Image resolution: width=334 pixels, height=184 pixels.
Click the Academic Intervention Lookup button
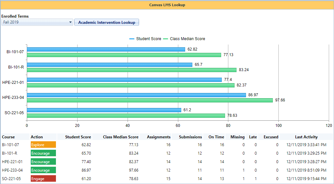point(107,22)
